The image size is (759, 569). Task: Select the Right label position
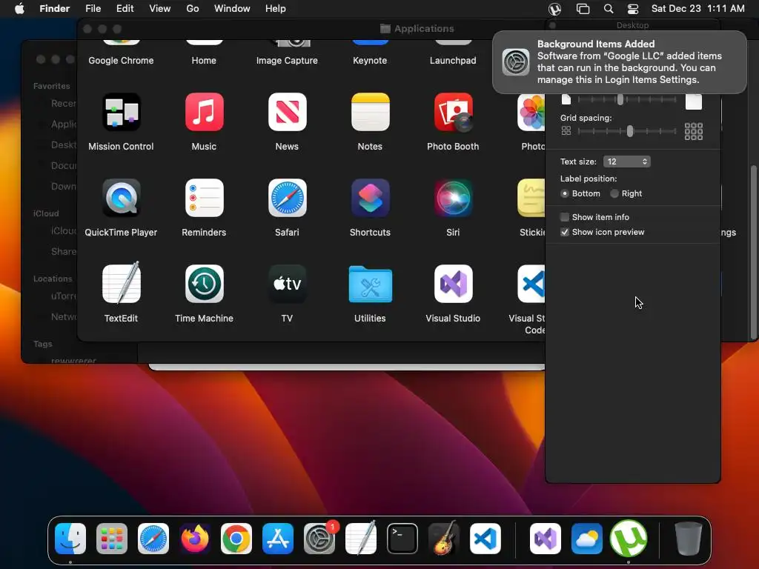[x=614, y=193]
